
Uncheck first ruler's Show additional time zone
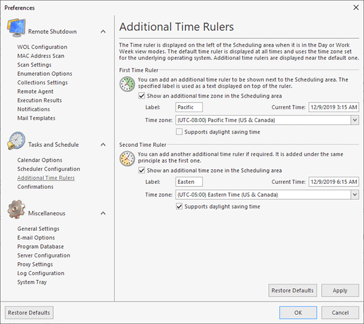142,96
